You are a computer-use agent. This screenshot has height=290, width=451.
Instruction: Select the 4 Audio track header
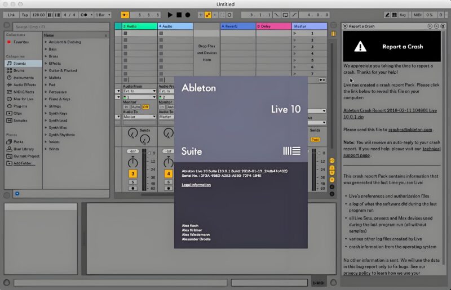pos(175,26)
